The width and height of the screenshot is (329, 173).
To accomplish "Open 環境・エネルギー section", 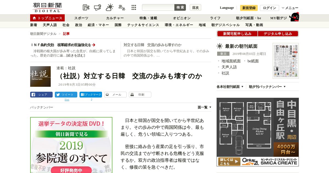I will pyautogui.click(x=179, y=25).
